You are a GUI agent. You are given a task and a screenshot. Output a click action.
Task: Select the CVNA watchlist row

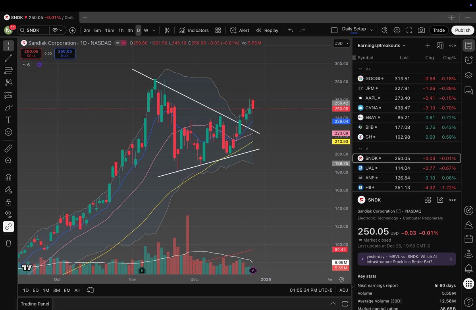pos(407,108)
